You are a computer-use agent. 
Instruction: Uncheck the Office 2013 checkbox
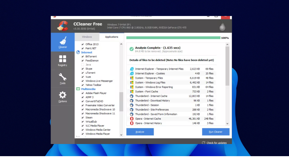click(x=83, y=44)
